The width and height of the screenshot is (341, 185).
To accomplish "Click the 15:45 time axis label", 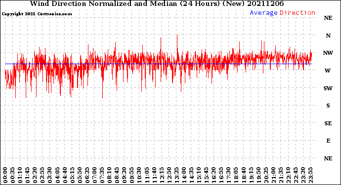I will click(206, 175).
